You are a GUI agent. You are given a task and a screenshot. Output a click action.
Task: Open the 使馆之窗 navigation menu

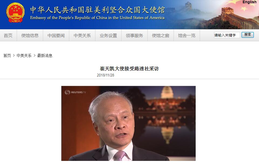pos(160,35)
